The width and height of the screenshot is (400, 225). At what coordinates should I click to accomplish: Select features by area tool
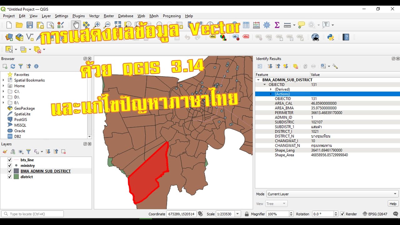[x=9, y=49]
